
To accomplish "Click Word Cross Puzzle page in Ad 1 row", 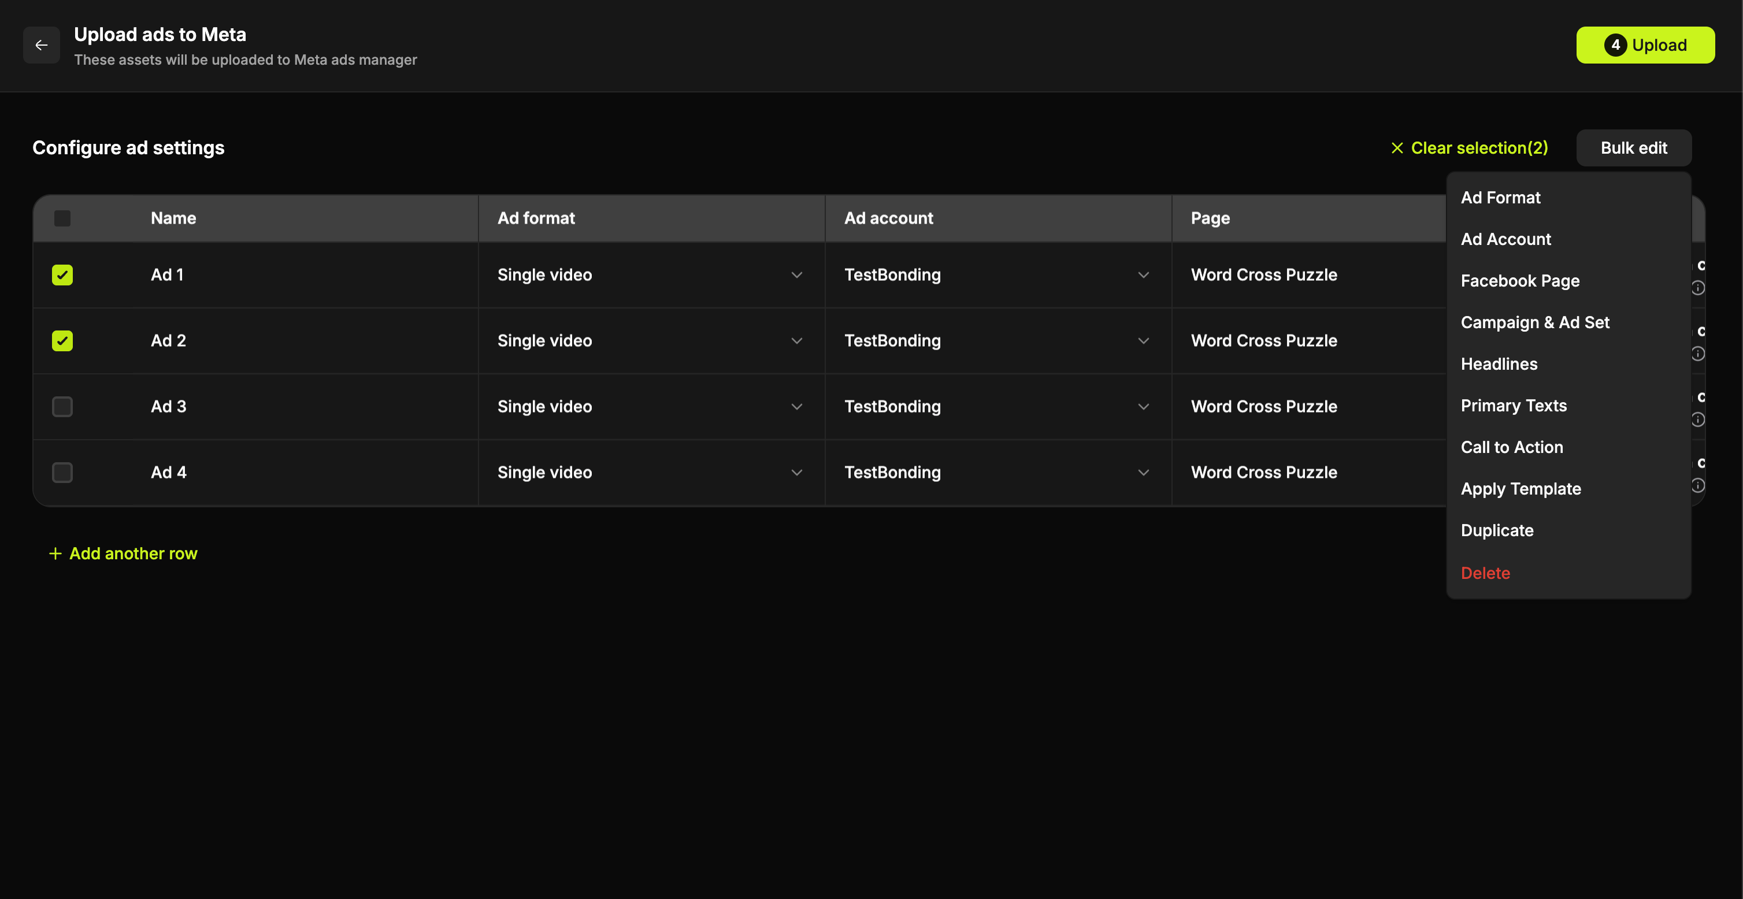I will [1264, 276].
